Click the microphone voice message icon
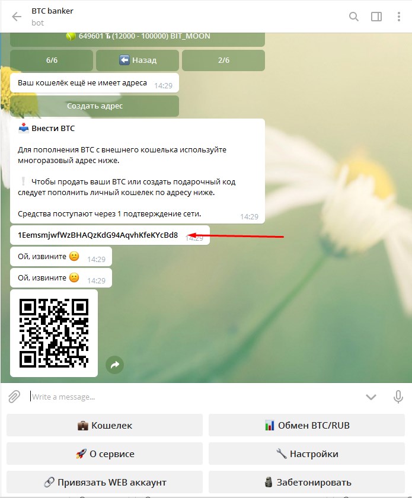The image size is (412, 498). click(x=399, y=397)
